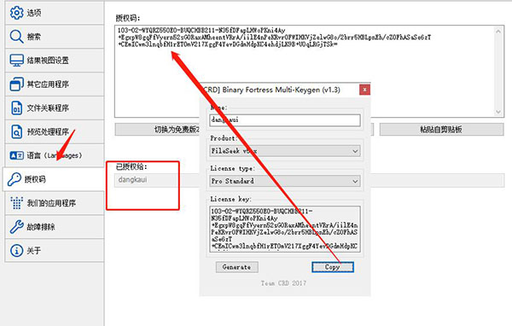Click the 语言 language icon
The height and width of the screenshot is (326, 512).
point(17,155)
